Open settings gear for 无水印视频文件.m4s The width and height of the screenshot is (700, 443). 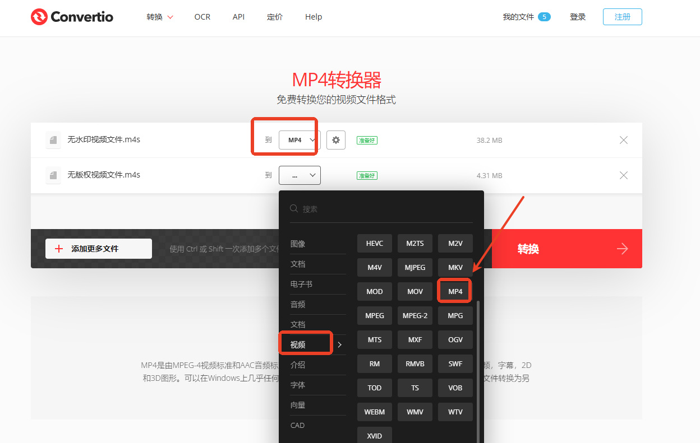pos(335,140)
